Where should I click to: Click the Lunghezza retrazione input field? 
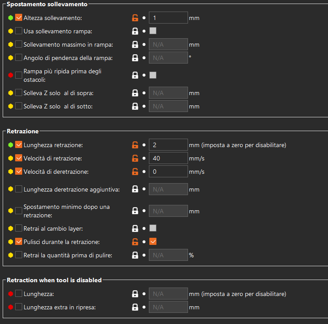168,145
